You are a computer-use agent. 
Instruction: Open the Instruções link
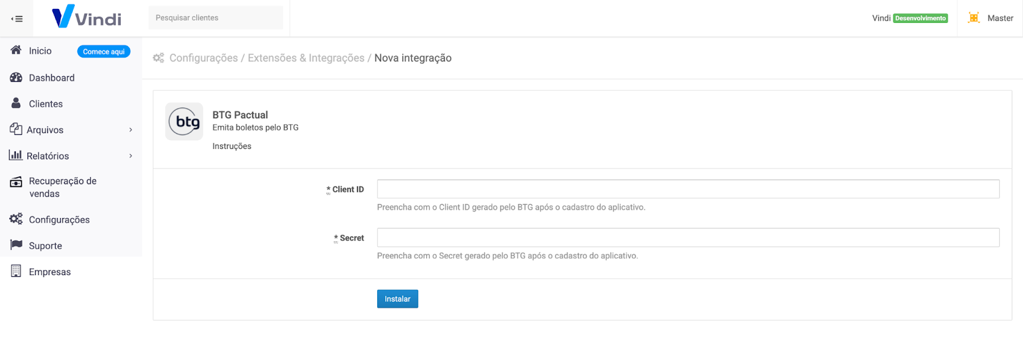pyautogui.click(x=231, y=146)
